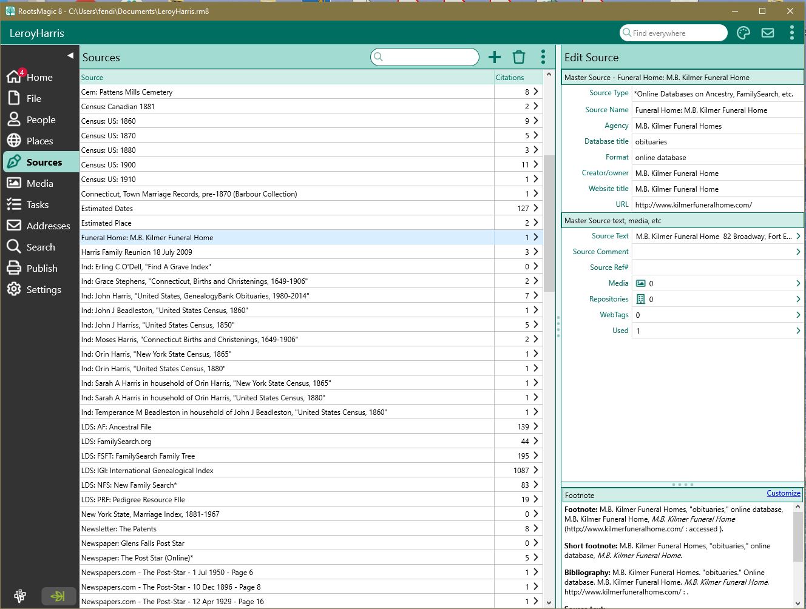
Task: Expand the Source Text field arrow
Action: [x=798, y=236]
